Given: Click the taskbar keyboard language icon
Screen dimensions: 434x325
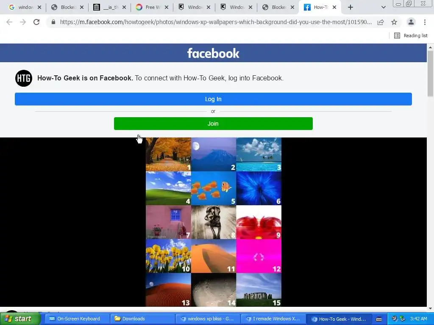Looking at the screenshot, I should coord(379,319).
